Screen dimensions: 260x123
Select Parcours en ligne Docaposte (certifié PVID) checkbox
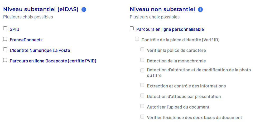coord(5,60)
